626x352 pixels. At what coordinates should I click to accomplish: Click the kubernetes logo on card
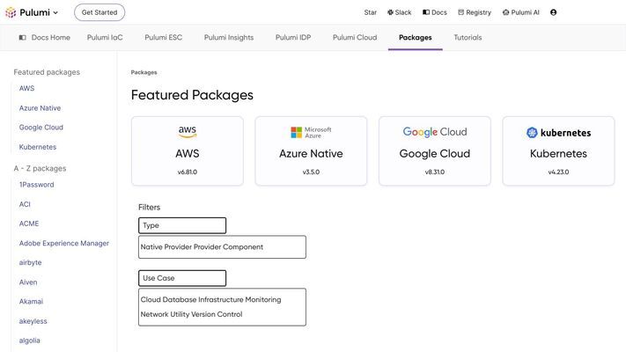[x=558, y=133]
